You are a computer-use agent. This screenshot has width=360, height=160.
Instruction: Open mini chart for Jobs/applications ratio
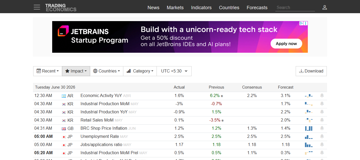tap(309, 144)
